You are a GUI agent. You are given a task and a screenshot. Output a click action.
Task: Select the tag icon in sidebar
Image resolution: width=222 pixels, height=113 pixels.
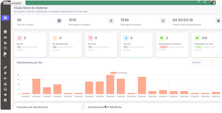click(x=5, y=54)
